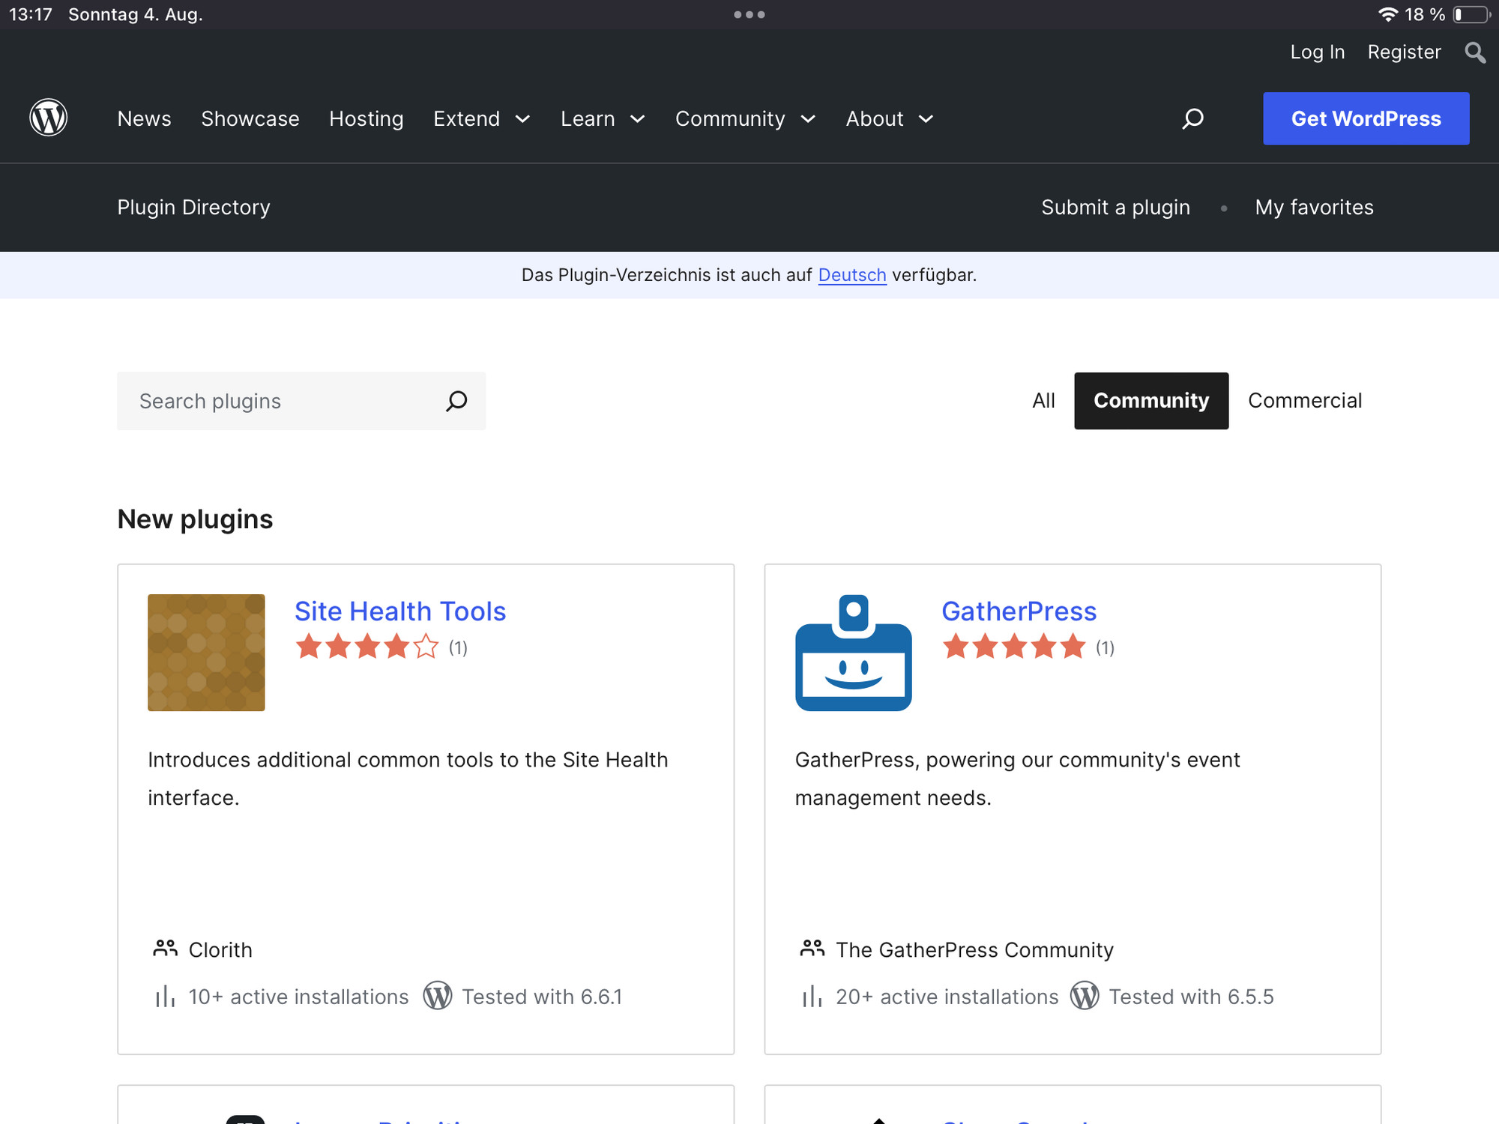Select the Commercial filter tab
Image resolution: width=1499 pixels, height=1124 pixels.
point(1304,399)
